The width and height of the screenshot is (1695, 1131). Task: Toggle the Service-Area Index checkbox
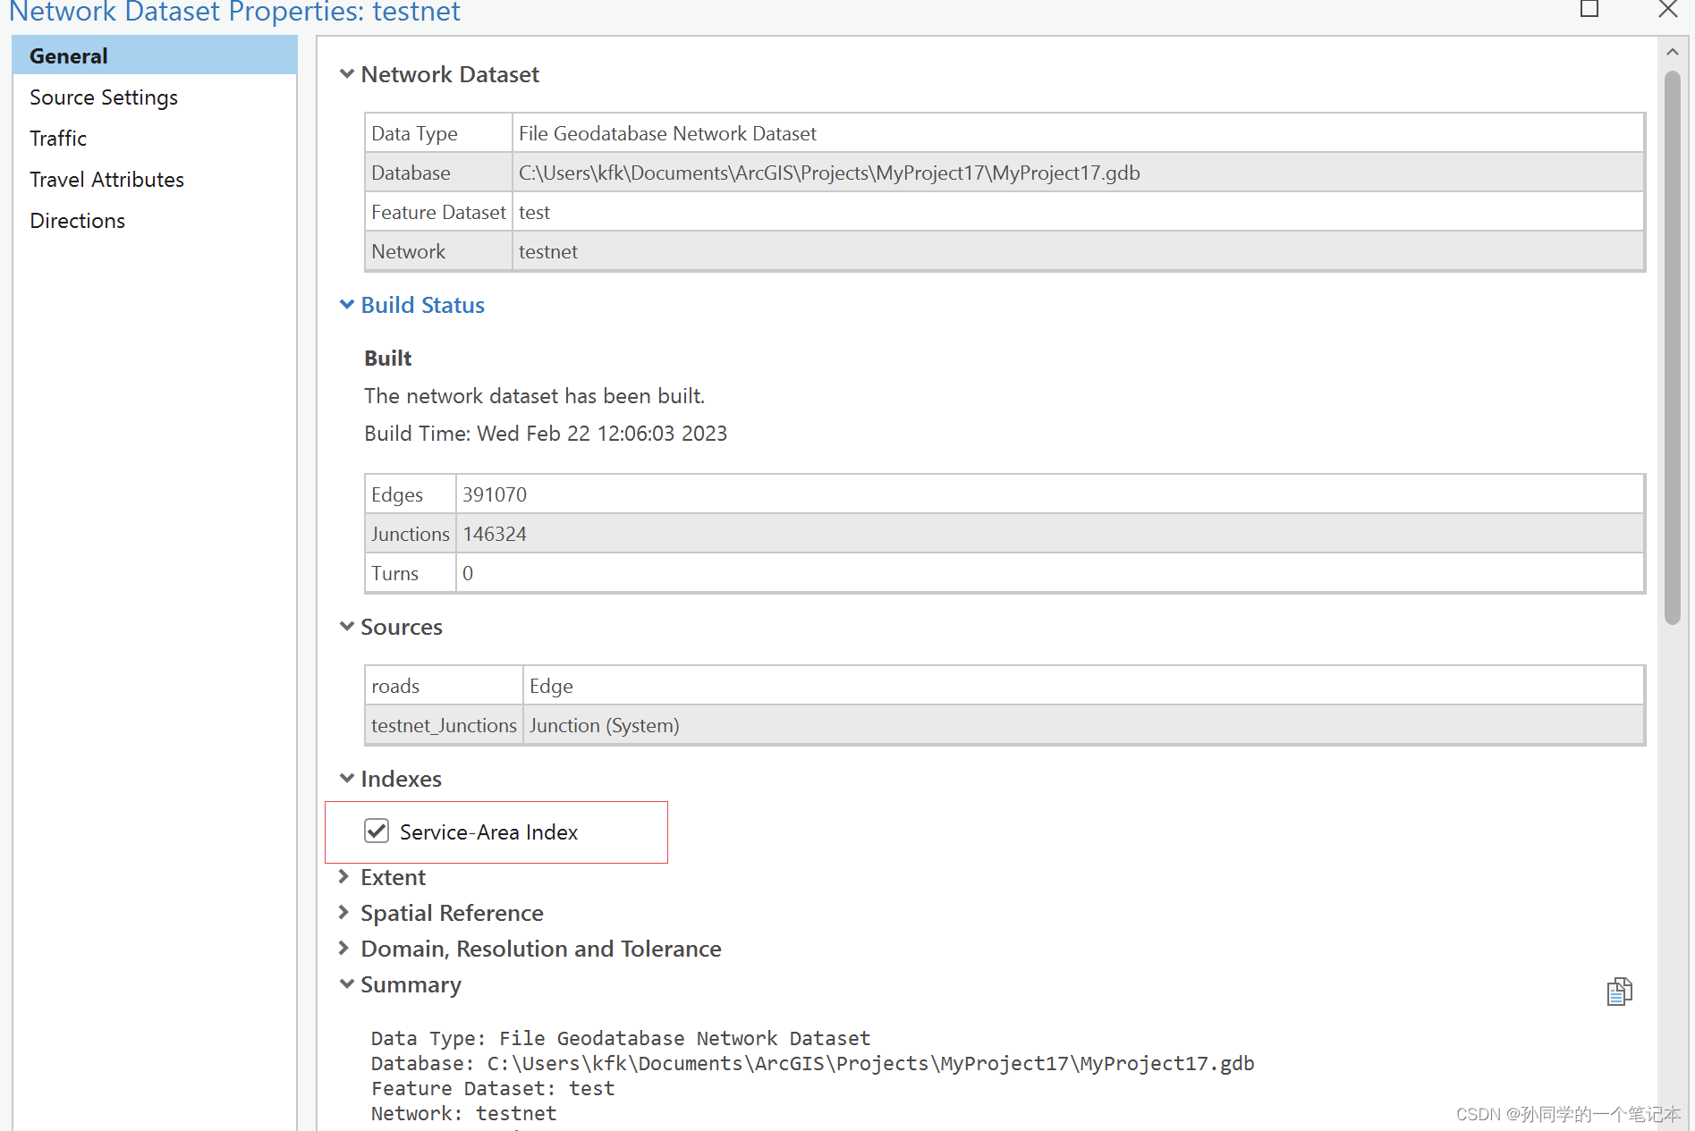pos(377,831)
